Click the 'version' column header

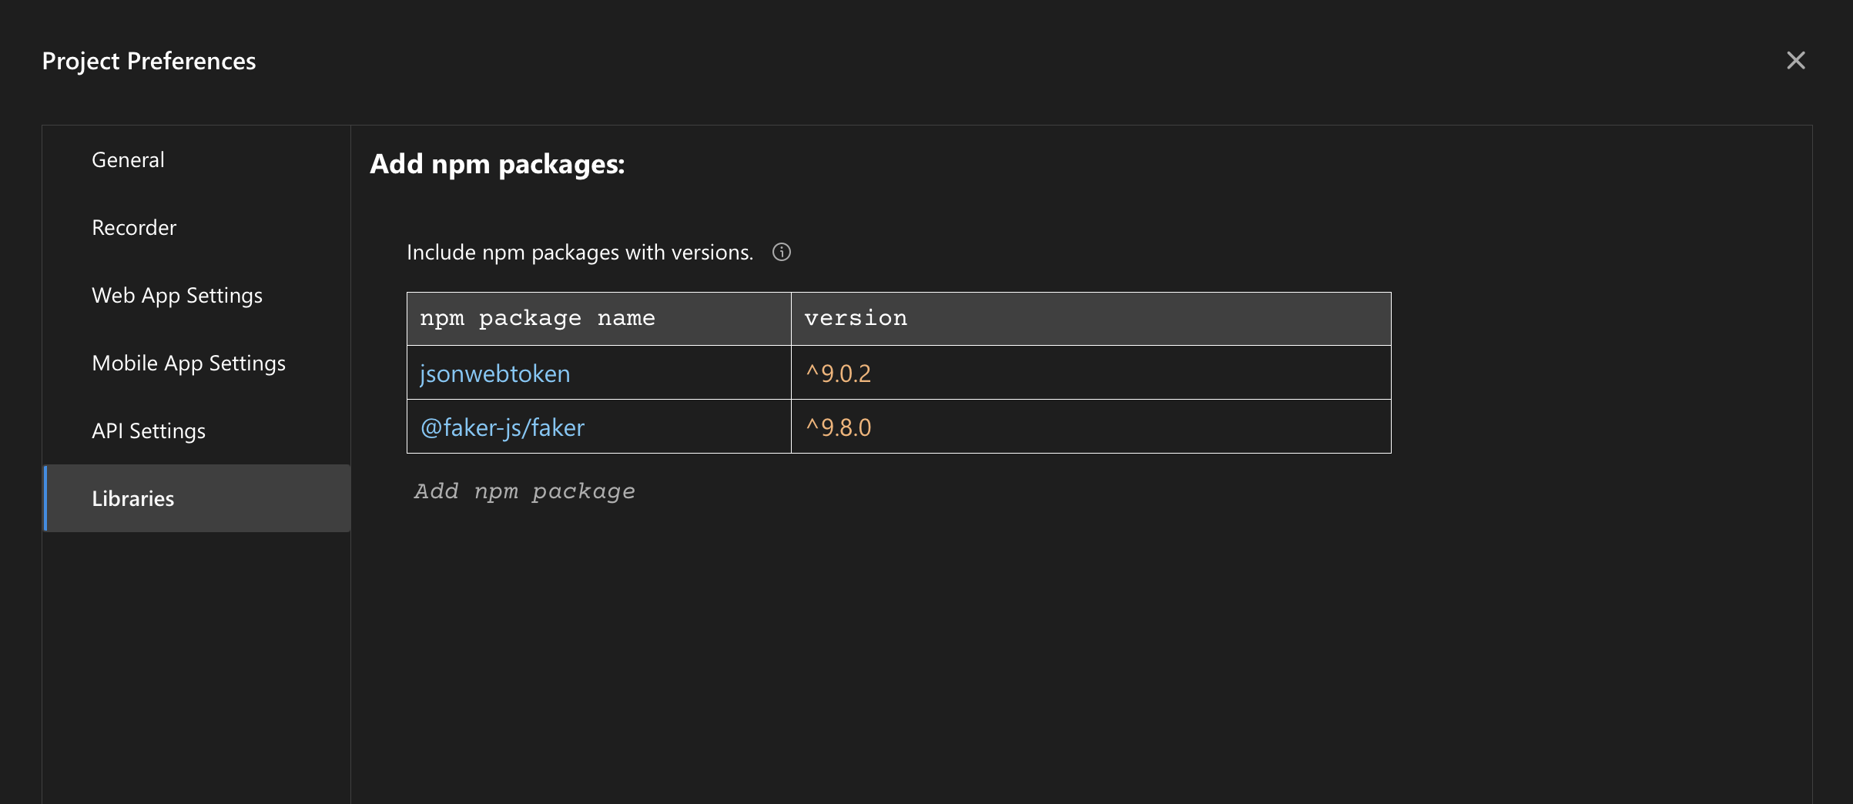coord(856,319)
